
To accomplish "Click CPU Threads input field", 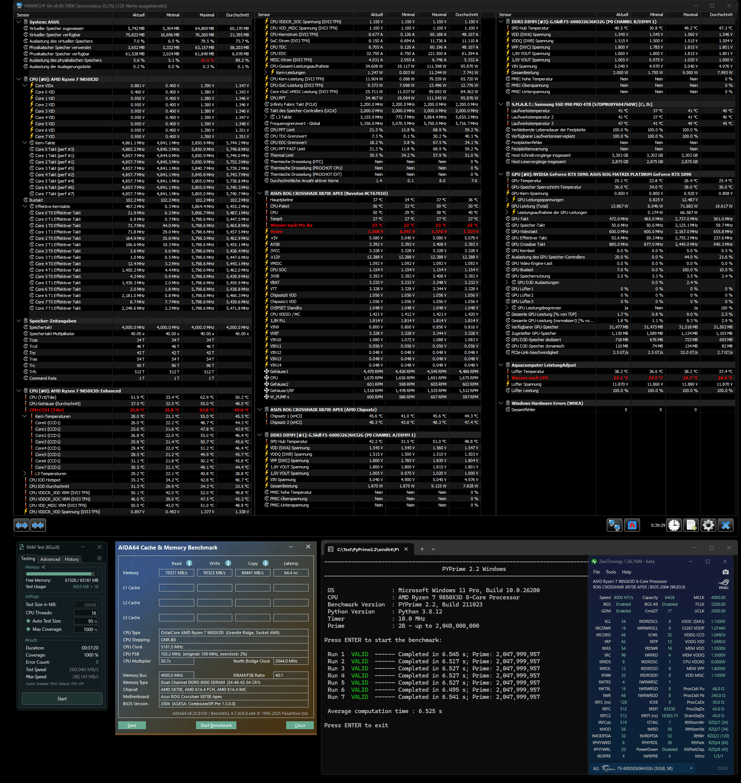I will tap(86, 613).
